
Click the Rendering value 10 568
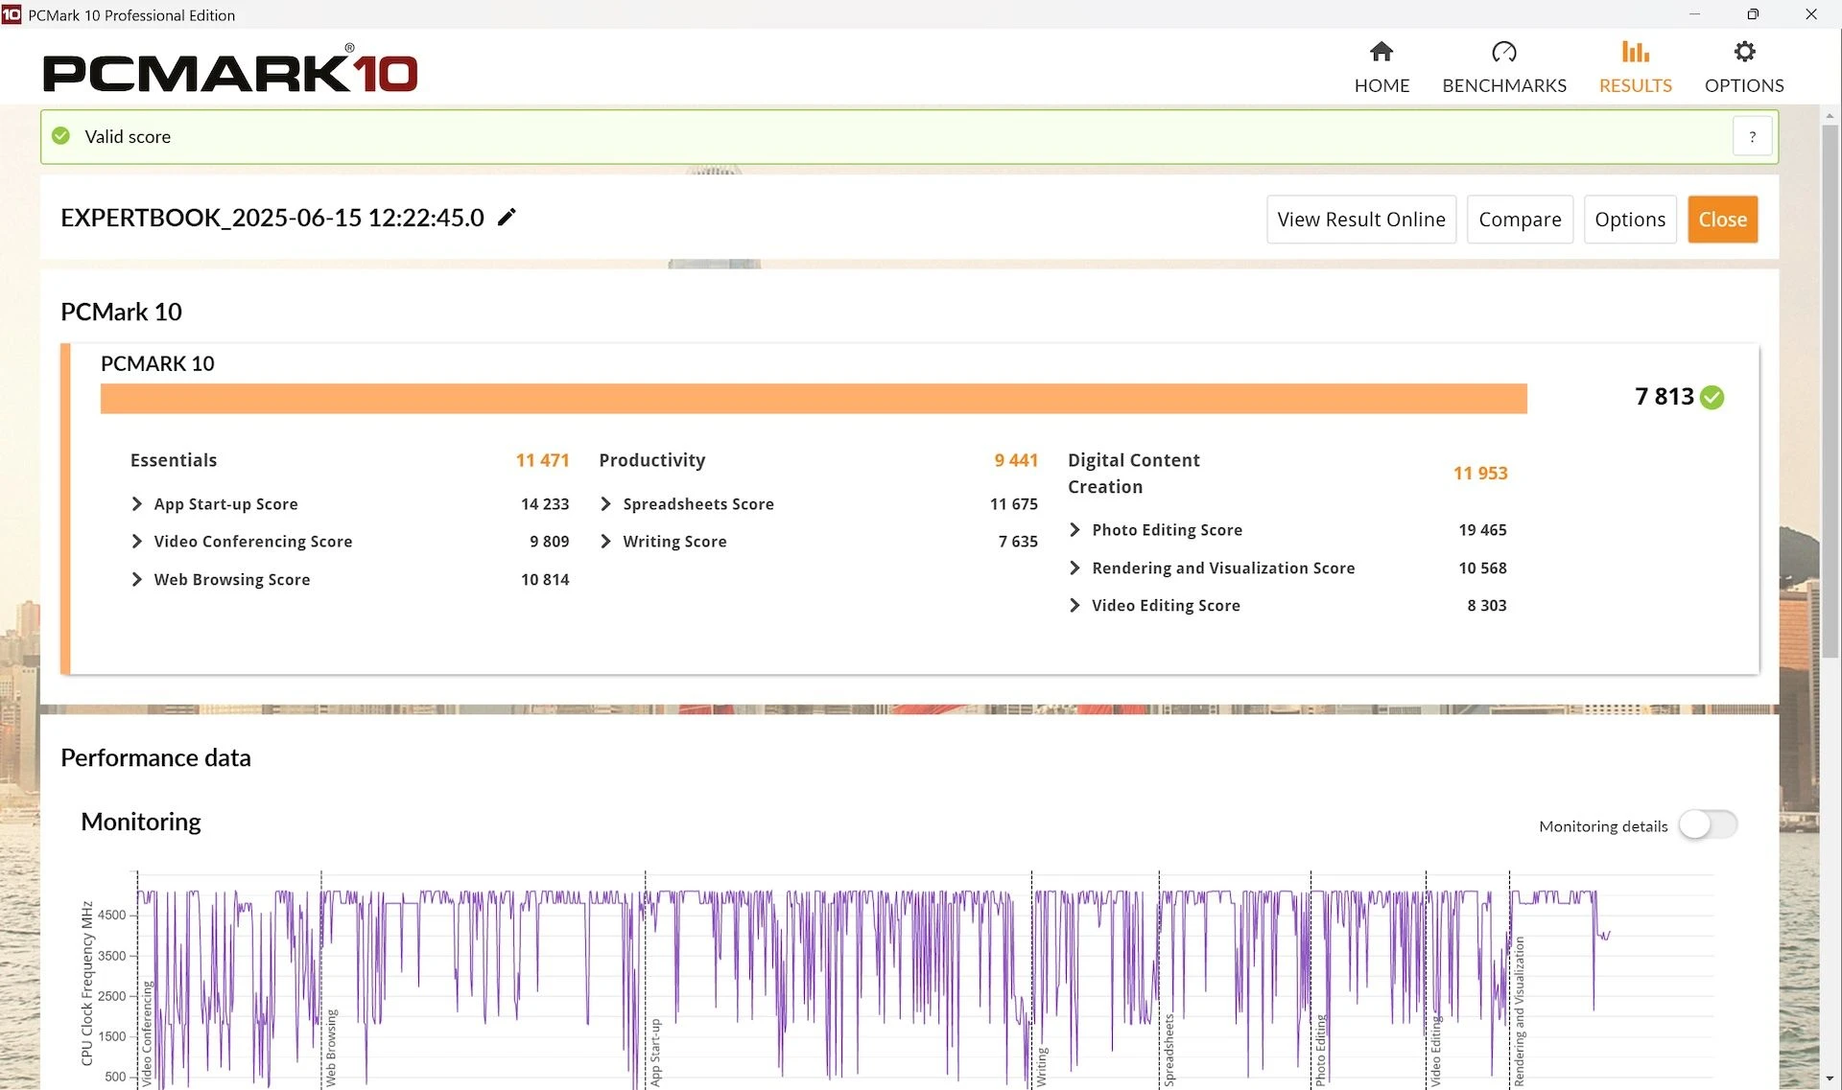pyautogui.click(x=1482, y=568)
